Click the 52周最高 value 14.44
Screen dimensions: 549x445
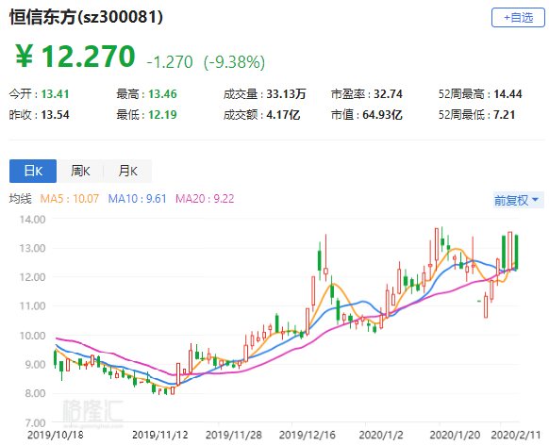pyautogui.click(x=507, y=94)
